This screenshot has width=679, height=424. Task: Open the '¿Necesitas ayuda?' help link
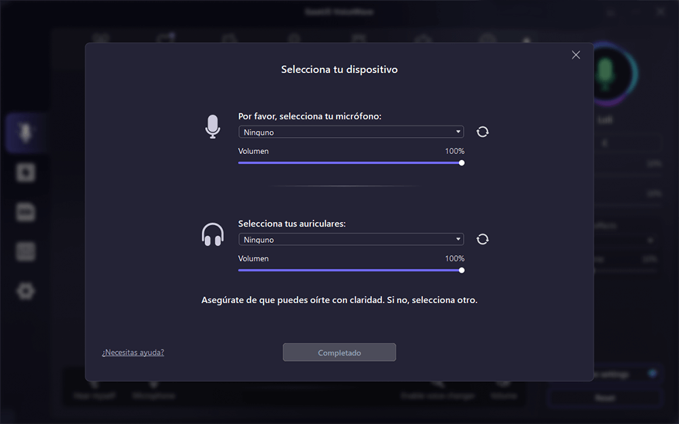pos(133,353)
